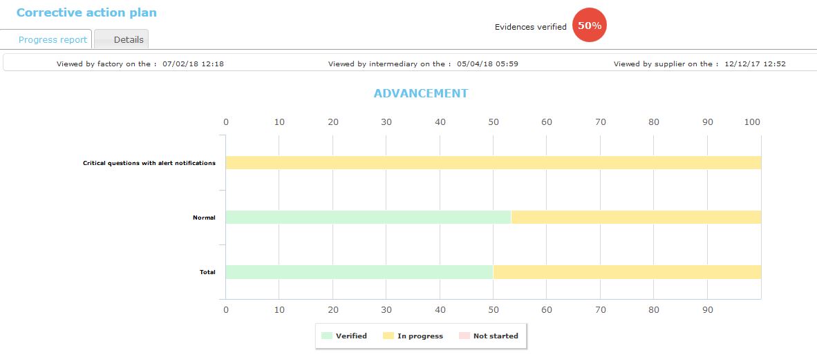Click the green Verified segment of Total bar

click(x=359, y=272)
